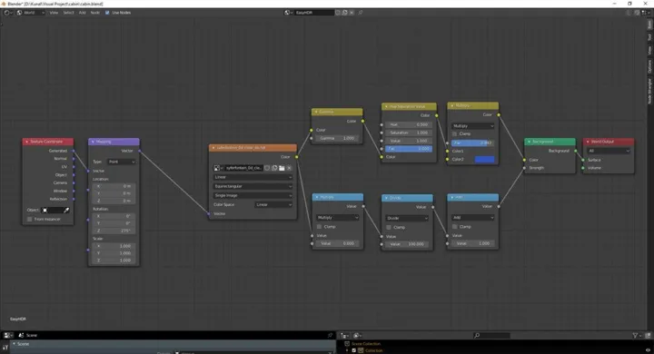Enable Clamp in the Divide node
This screenshot has height=354, width=654.
pos(389,227)
